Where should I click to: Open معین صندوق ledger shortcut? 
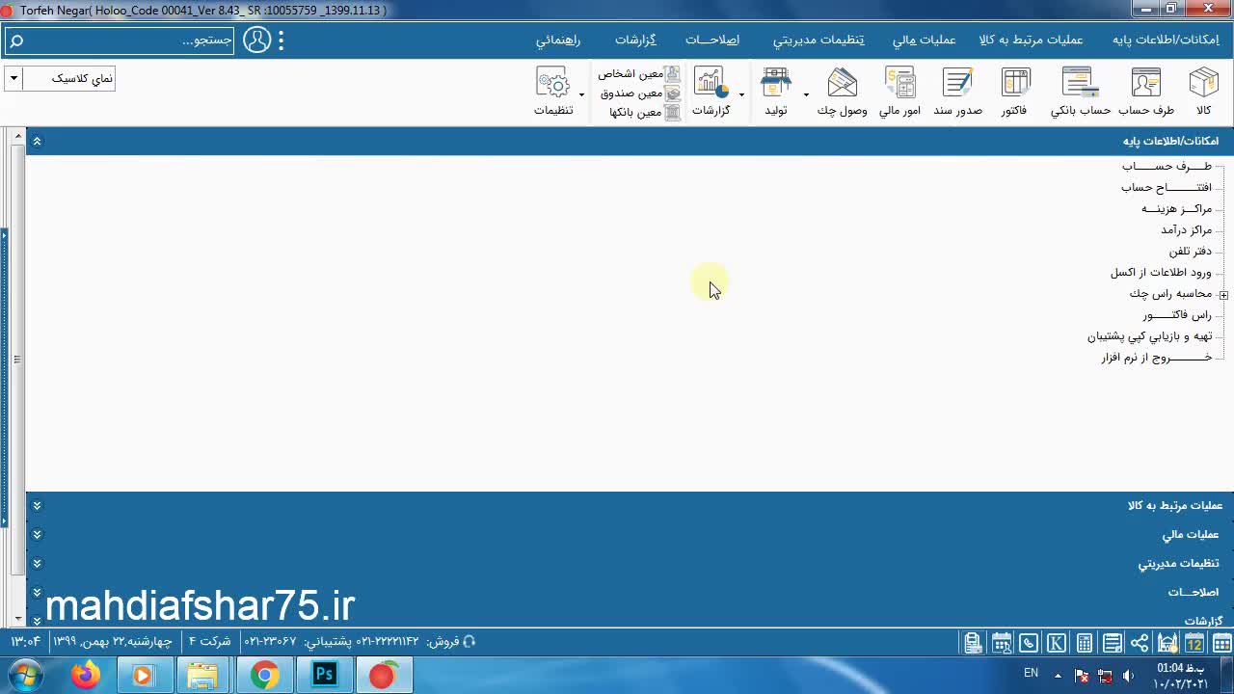640,93
